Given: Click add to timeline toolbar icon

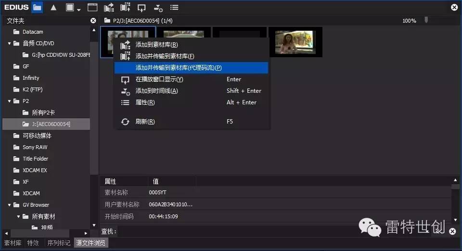Looking at the screenshot, I should click(158, 8).
